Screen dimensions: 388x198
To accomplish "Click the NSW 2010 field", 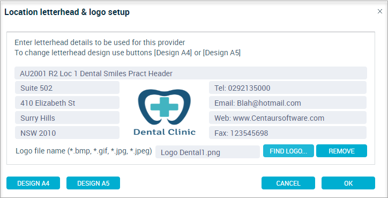I will pyautogui.click(x=68, y=133).
